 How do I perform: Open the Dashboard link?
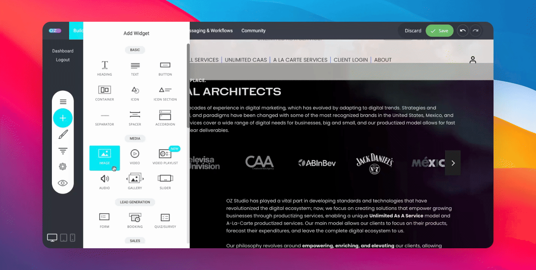pos(63,51)
